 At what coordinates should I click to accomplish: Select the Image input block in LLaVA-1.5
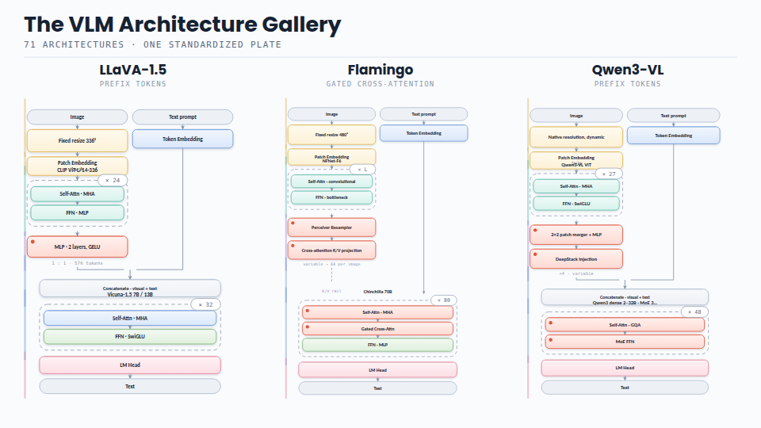coord(77,117)
